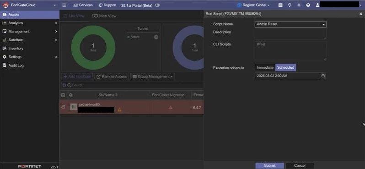Cancel the run script dialog

pos(300,165)
